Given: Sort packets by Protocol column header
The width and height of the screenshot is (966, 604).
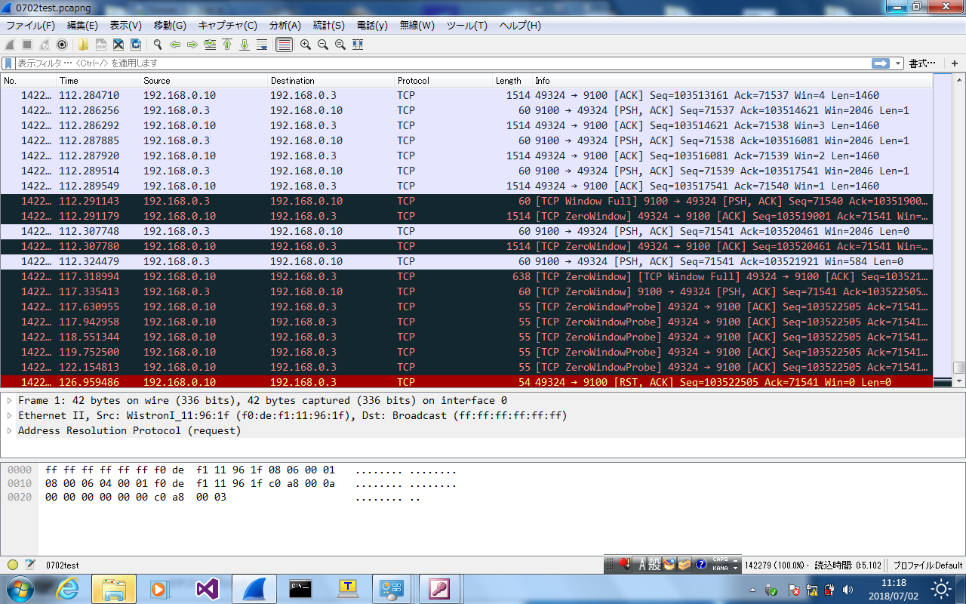Looking at the screenshot, I should point(444,81).
